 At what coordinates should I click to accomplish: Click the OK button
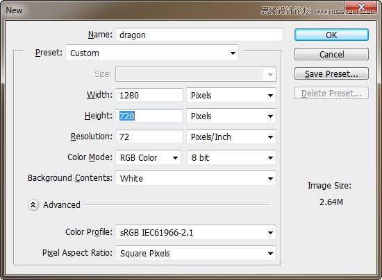[x=331, y=35]
